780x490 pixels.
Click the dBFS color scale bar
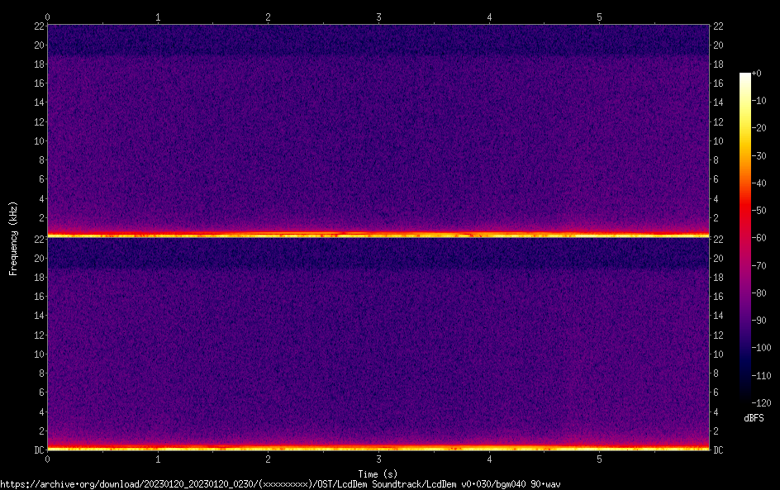pyautogui.click(x=745, y=237)
